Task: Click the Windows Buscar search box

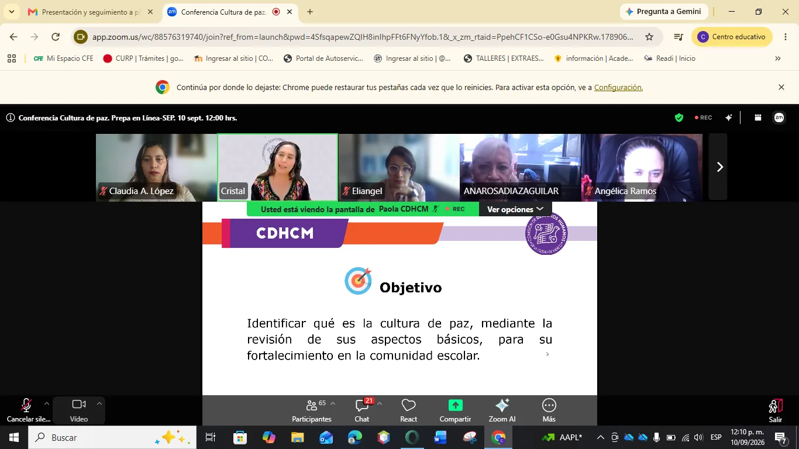Action: (x=112, y=437)
